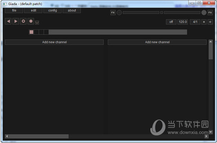
Task: Click the horizontal scrollbar left arrow
Action: point(7,136)
